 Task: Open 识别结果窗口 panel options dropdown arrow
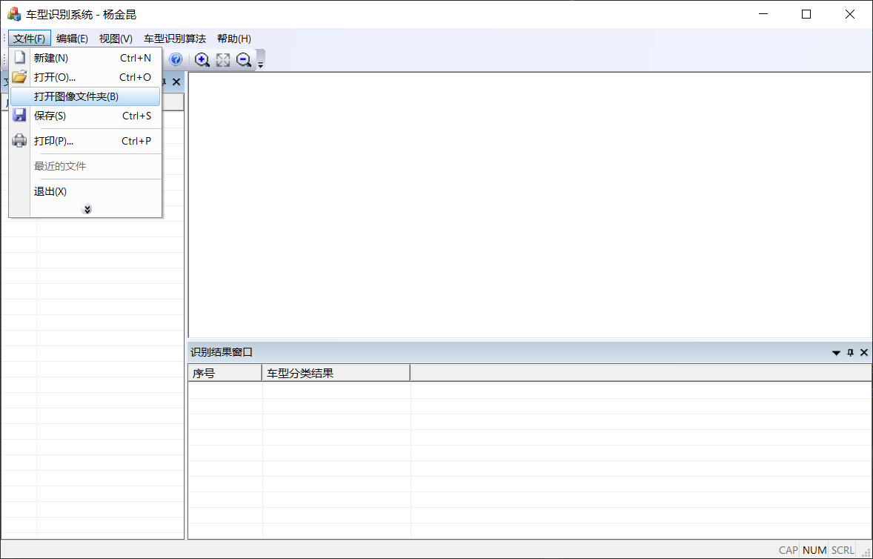[x=836, y=352]
